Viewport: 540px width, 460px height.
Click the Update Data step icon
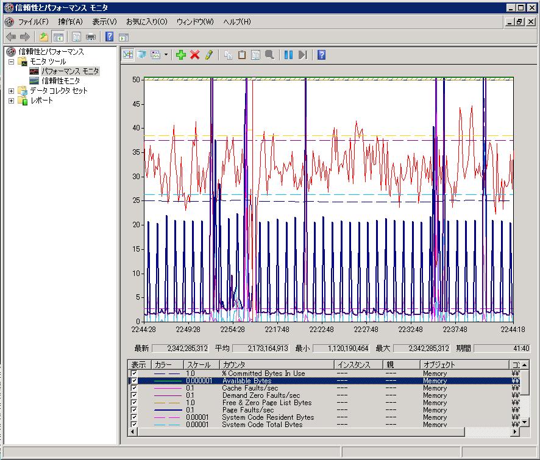click(x=303, y=55)
